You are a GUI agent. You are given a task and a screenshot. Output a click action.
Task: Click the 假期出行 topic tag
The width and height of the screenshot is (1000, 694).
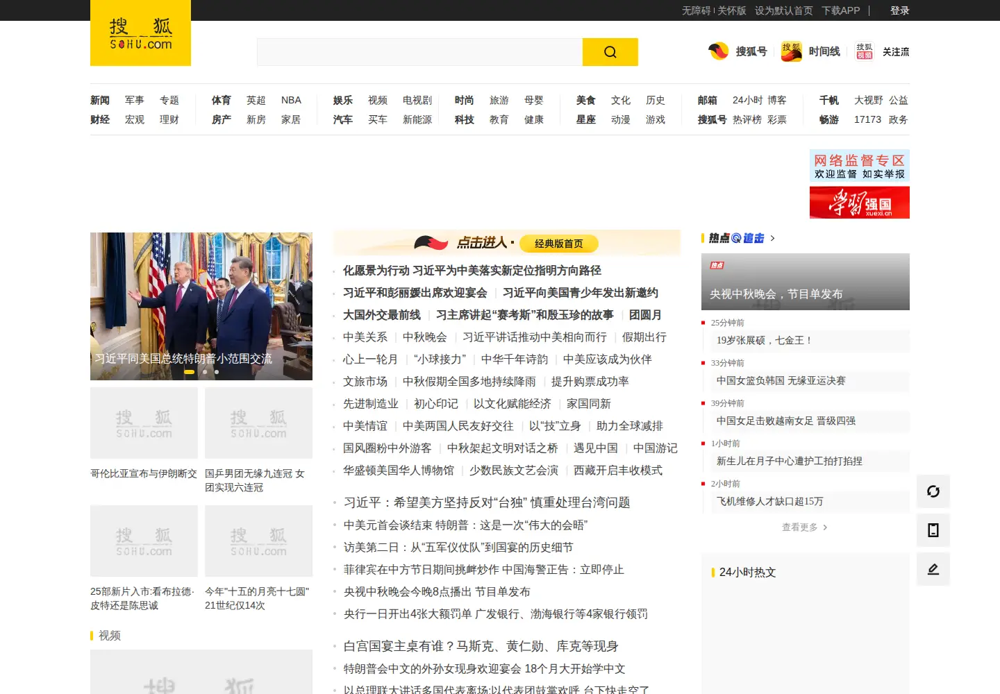pyautogui.click(x=644, y=337)
